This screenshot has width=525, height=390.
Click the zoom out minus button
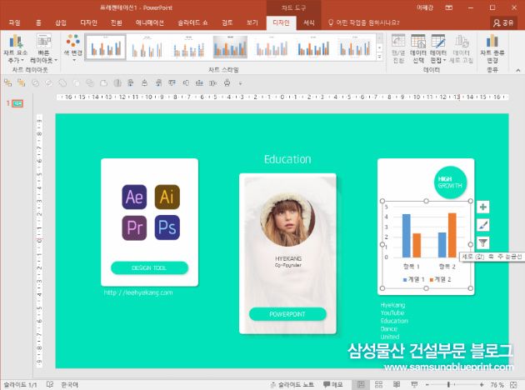[427, 385]
